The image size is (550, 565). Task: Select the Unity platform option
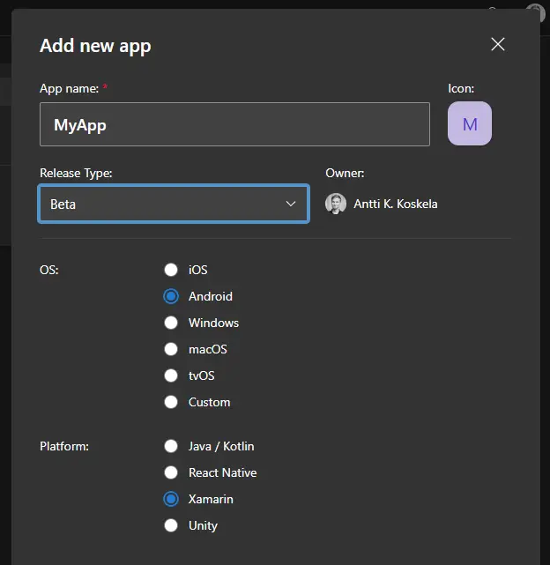pyautogui.click(x=171, y=525)
